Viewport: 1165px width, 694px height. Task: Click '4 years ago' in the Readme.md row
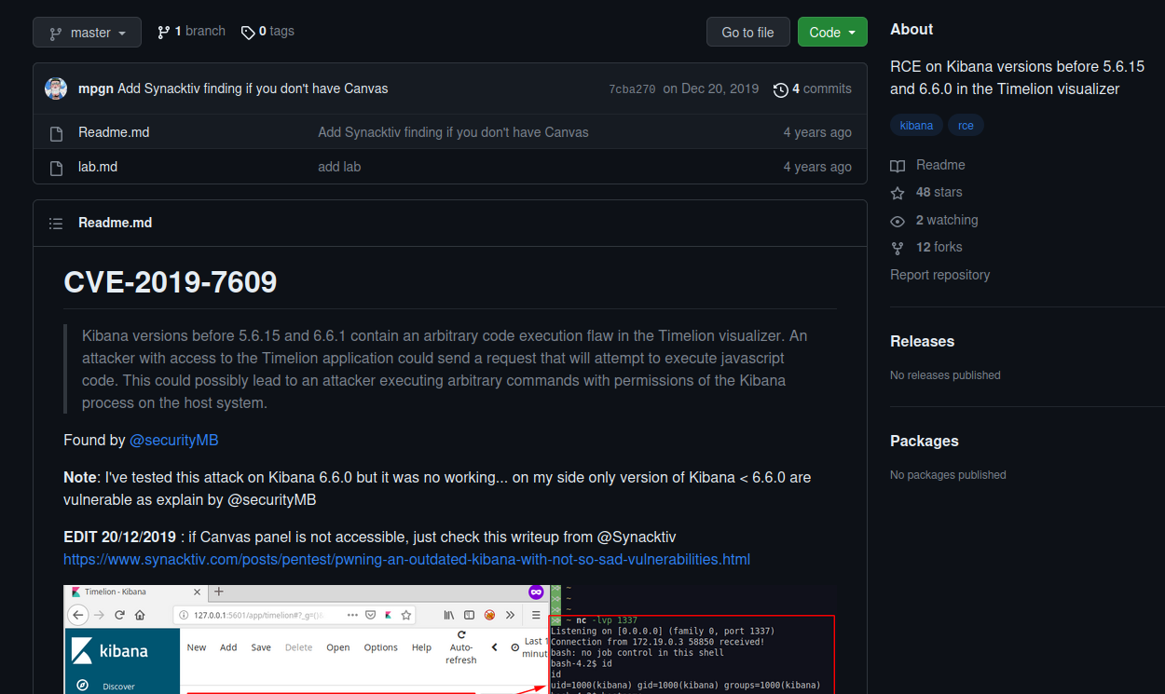click(x=817, y=132)
